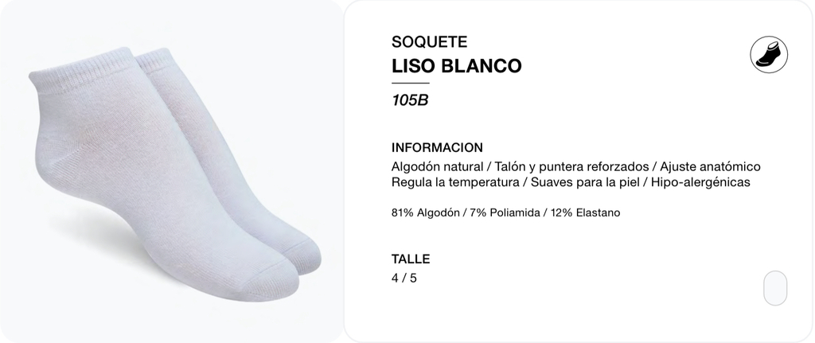Click the Hipo-alergénicas feature text
The width and height of the screenshot is (815, 343).
coord(700,182)
